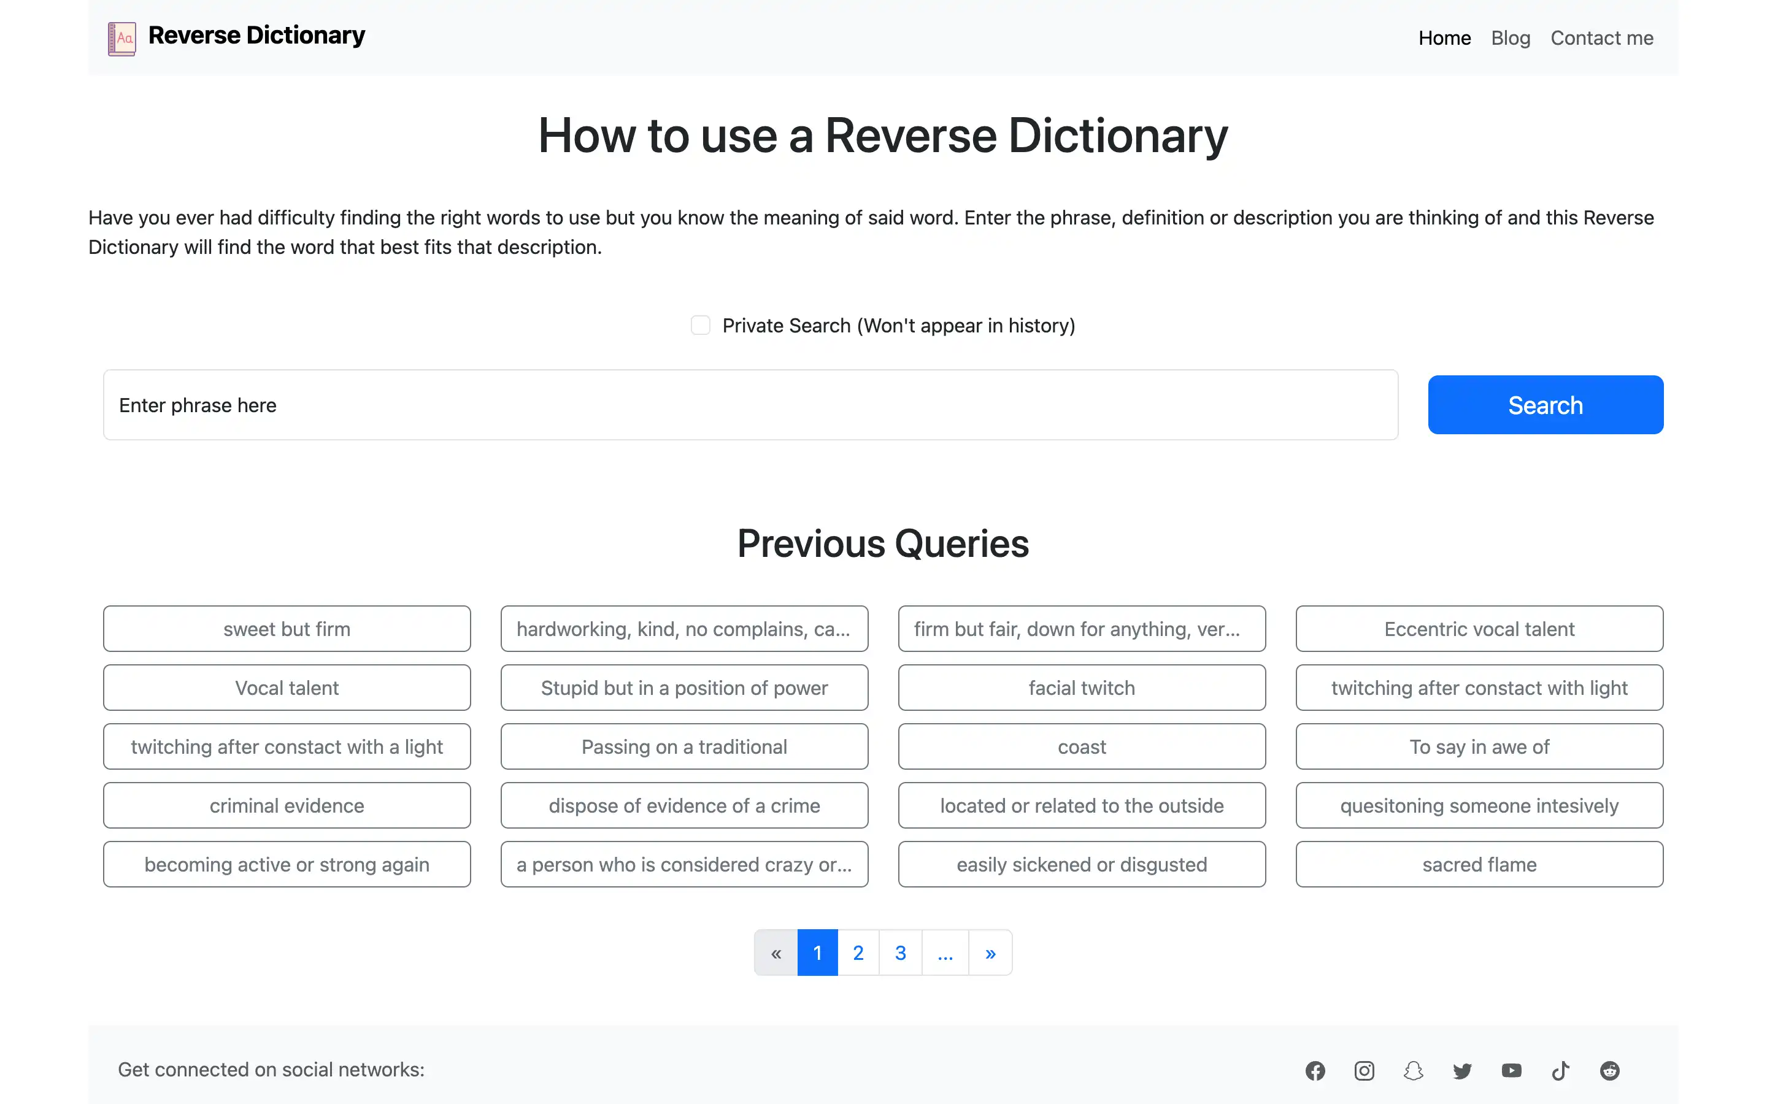Open the Twitter profile link
This screenshot has height=1104, width=1767.
1463,1070
